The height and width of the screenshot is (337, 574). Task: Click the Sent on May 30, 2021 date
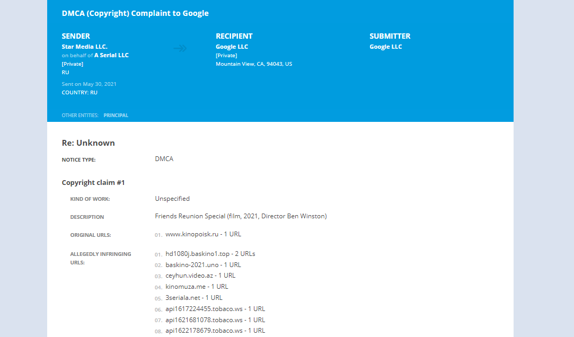tap(89, 84)
